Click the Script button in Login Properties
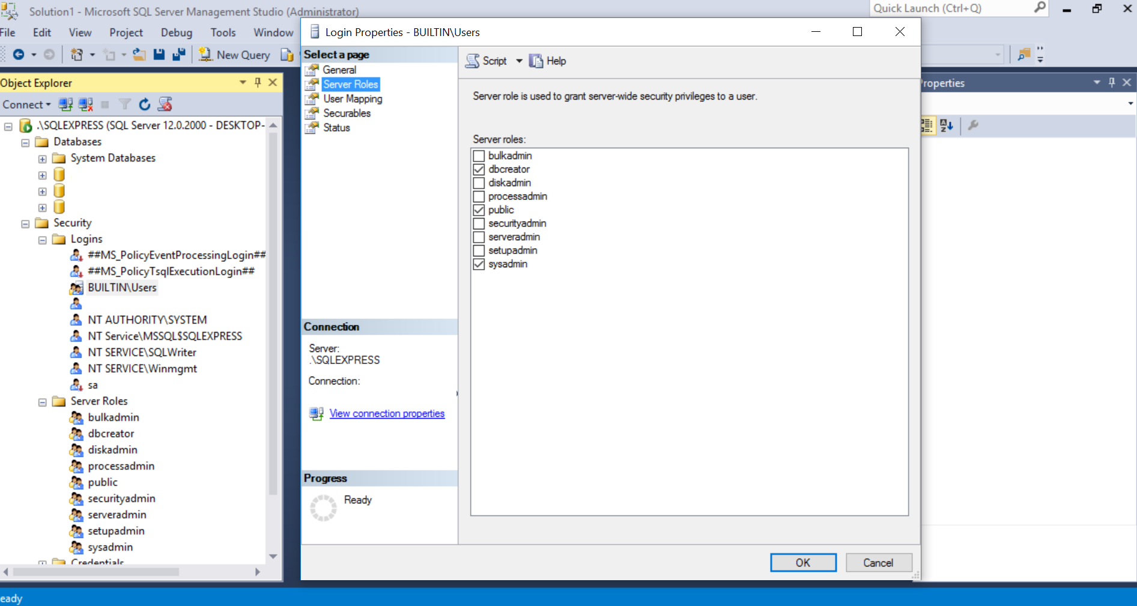 [x=487, y=61]
